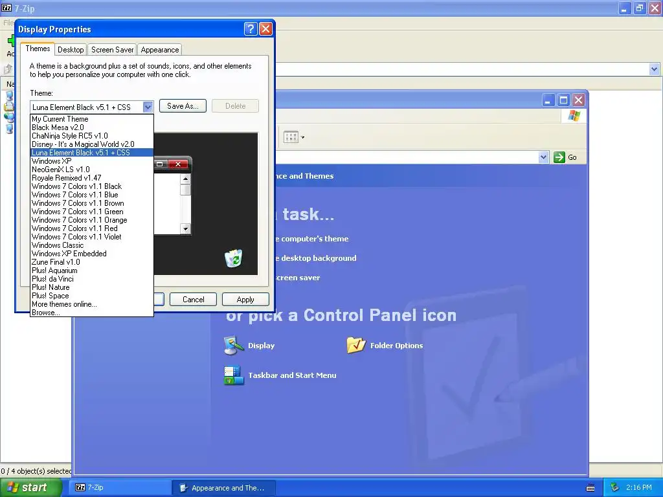Collapse the Theme dropdown arrow
The height and width of the screenshot is (497, 663).
coord(148,107)
